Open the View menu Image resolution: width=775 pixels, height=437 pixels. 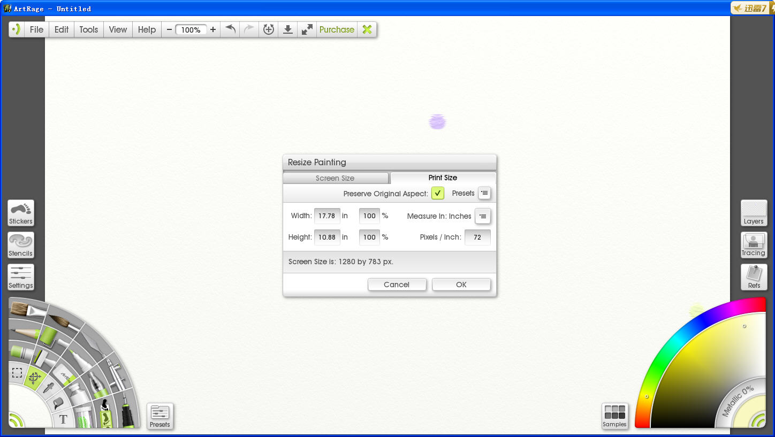click(x=118, y=29)
